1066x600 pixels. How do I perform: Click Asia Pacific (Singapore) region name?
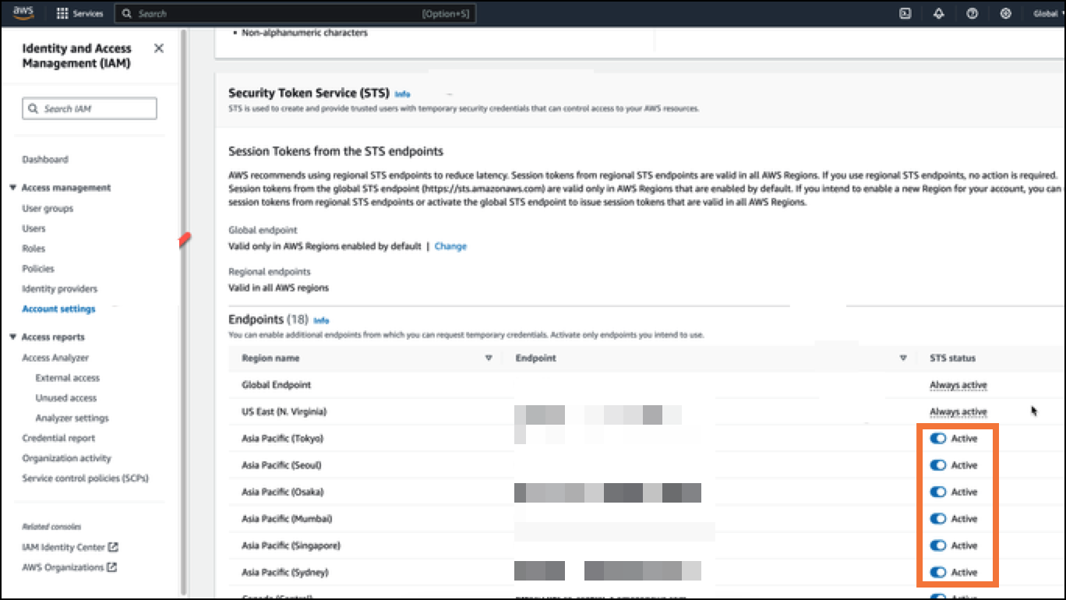click(x=291, y=545)
